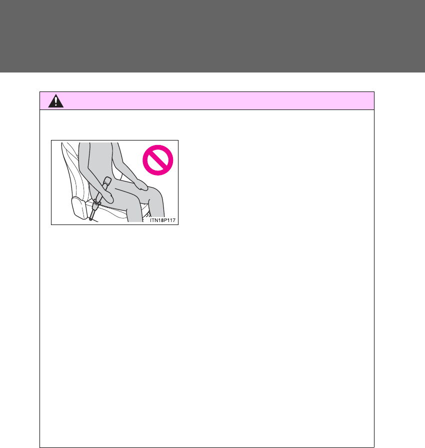Click the diagonal slash of prohibition sign
The height and width of the screenshot is (448, 425).
coord(157,160)
